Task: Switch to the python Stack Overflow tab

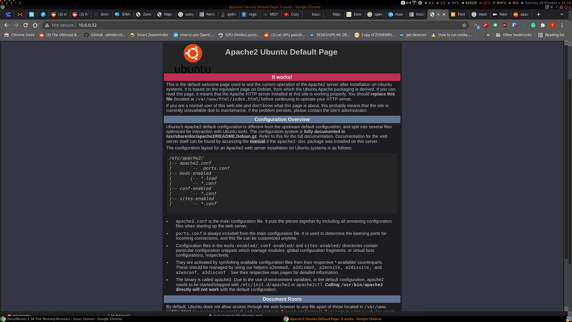Action: (x=229, y=14)
